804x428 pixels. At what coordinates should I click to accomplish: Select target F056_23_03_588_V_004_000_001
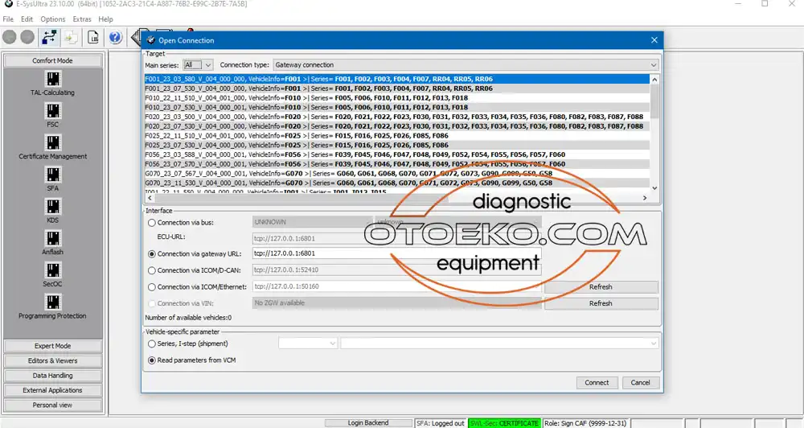pyautogui.click(x=397, y=154)
